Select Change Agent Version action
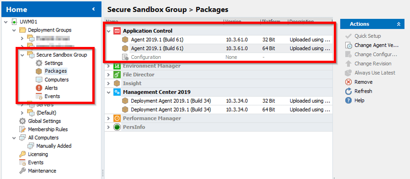410x179 pixels. [375, 45]
